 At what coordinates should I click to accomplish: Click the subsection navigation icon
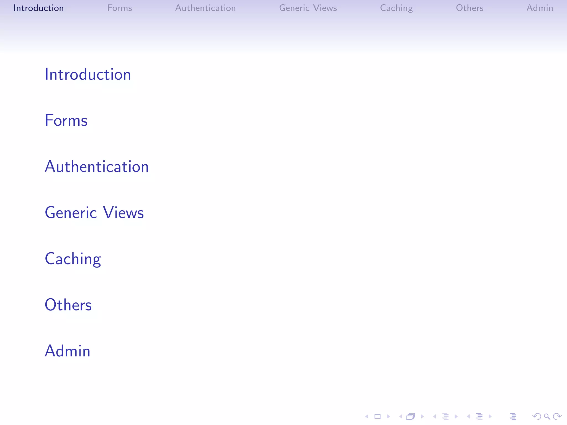pyautogui.click(x=445, y=416)
